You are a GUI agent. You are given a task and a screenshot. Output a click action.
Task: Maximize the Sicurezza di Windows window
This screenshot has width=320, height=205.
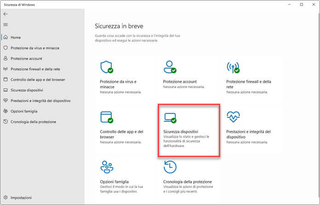302,5
